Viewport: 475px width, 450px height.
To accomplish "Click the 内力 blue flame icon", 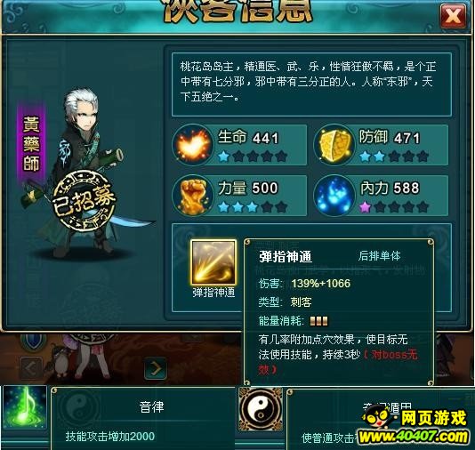I will (334, 196).
